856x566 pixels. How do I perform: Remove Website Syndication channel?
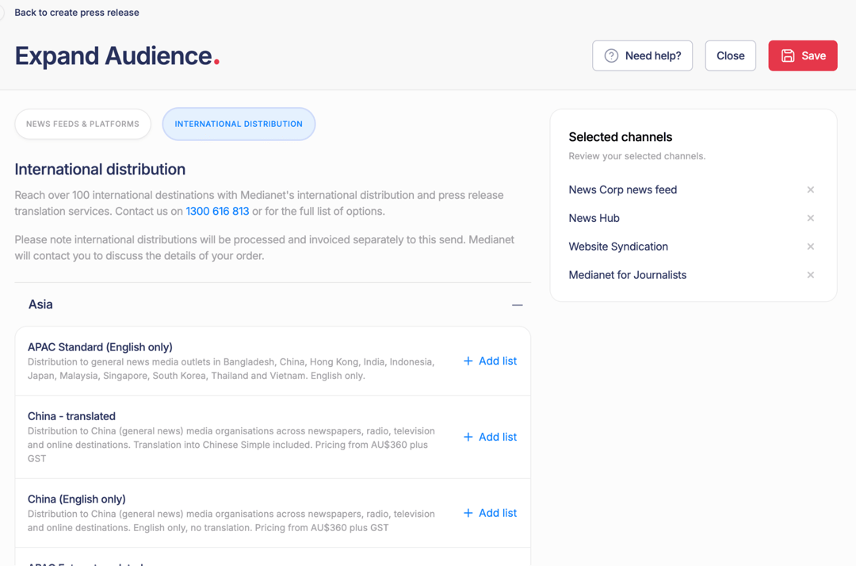pos(810,247)
